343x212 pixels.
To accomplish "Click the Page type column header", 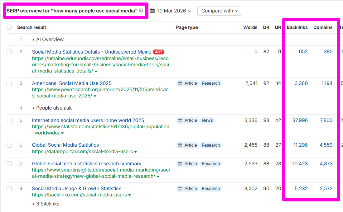I will (187, 27).
